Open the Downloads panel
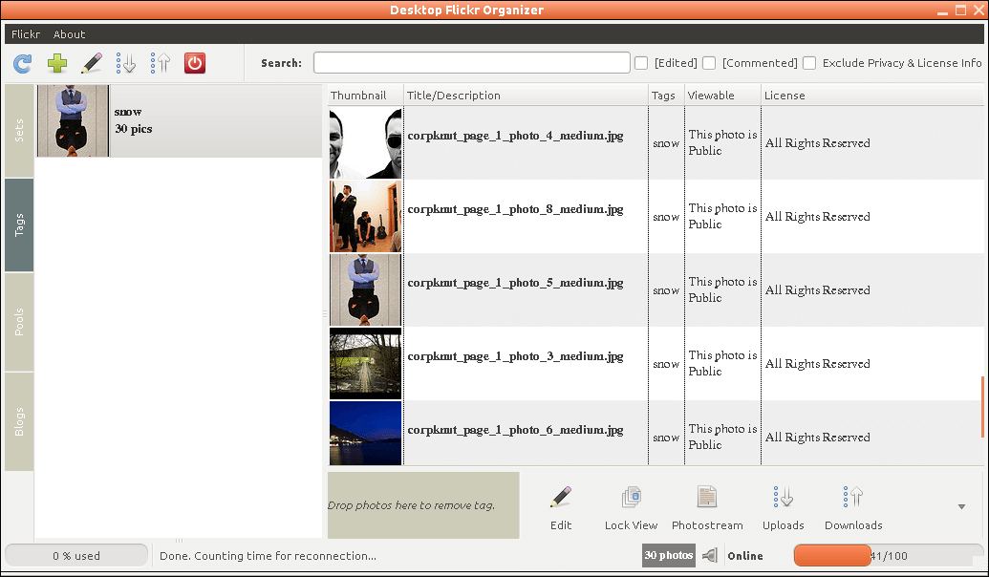989x577 pixels. coord(853,508)
